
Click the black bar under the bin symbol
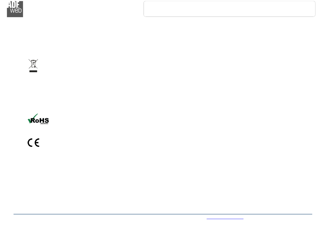(33, 71)
